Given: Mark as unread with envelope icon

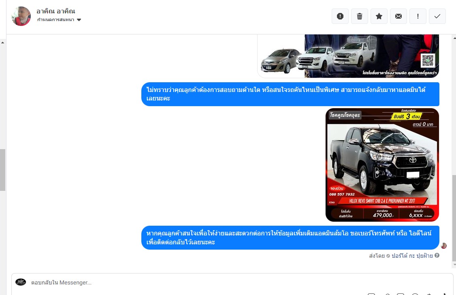Looking at the screenshot, I should (398, 16).
